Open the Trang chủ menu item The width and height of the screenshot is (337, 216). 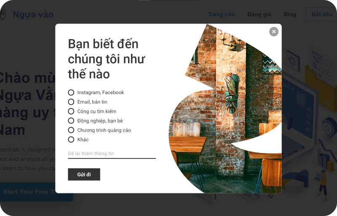pyautogui.click(x=221, y=14)
